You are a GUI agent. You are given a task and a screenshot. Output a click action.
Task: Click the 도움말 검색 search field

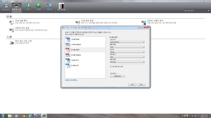pos(196,10)
